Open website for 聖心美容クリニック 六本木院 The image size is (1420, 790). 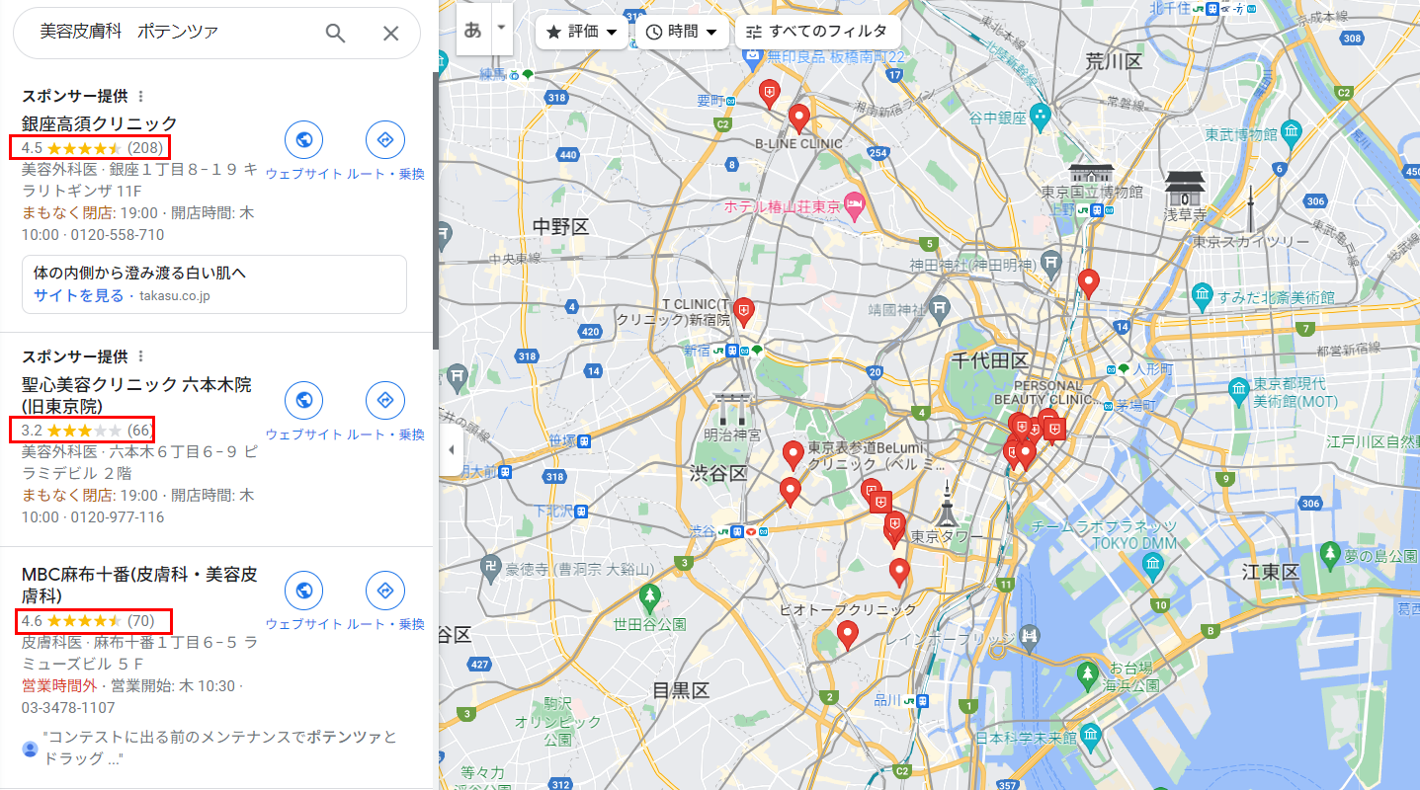tap(304, 401)
